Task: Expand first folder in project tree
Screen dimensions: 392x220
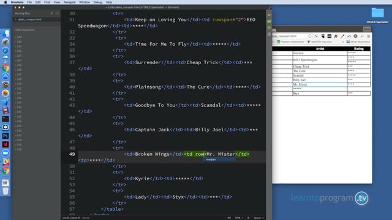Action: pyautogui.click(x=18, y=37)
